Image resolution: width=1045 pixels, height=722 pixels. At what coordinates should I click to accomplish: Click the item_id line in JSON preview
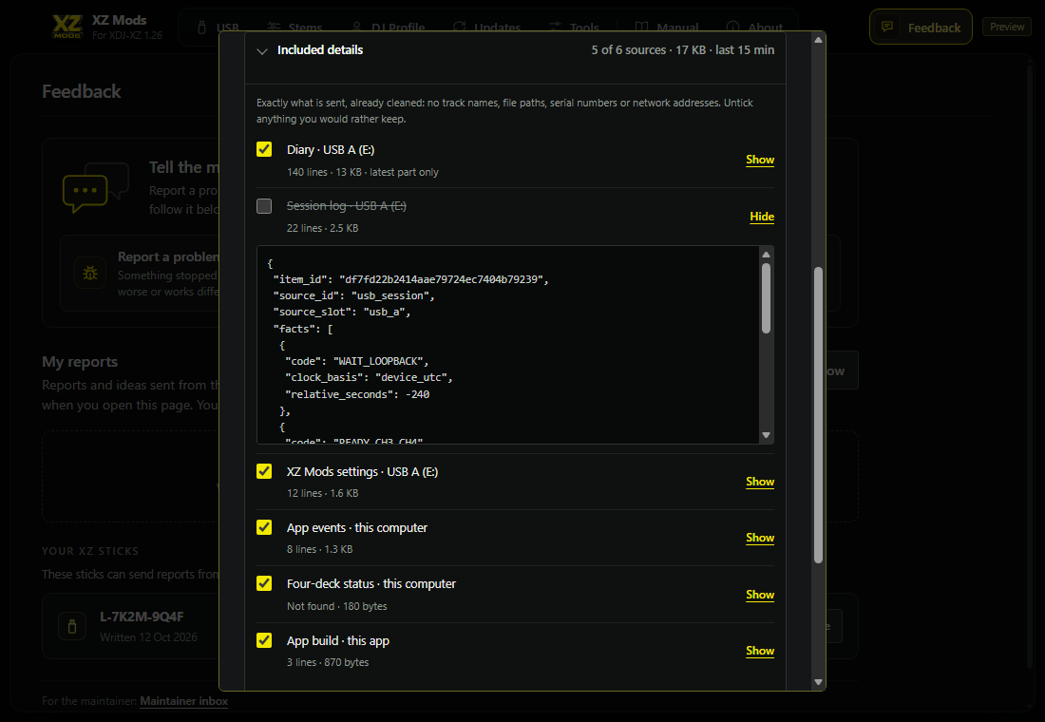(410, 279)
